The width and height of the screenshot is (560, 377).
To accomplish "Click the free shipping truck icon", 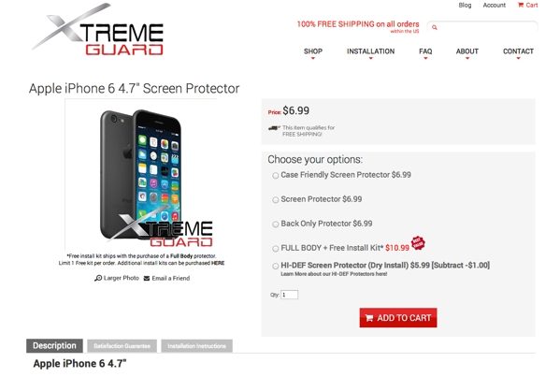I will 274,128.
